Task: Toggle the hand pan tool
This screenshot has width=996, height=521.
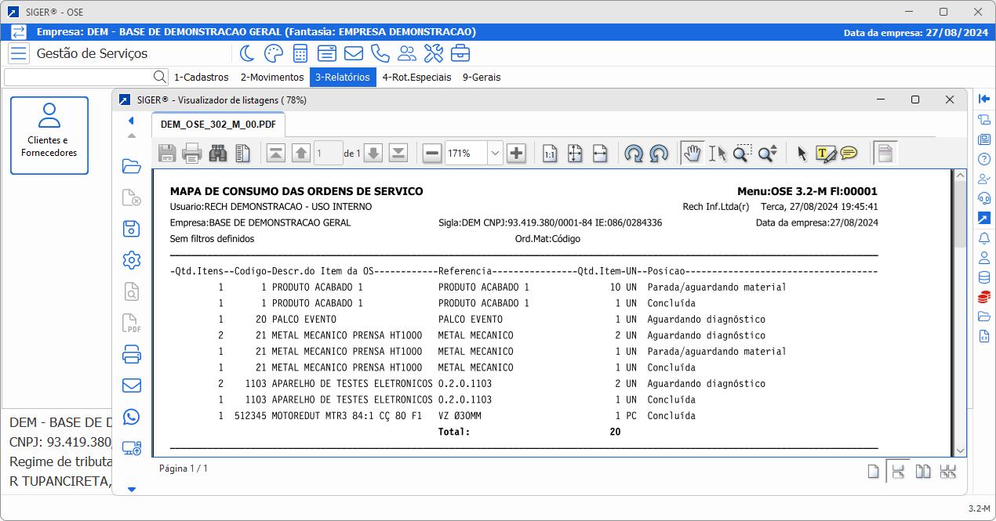Action: [692, 154]
